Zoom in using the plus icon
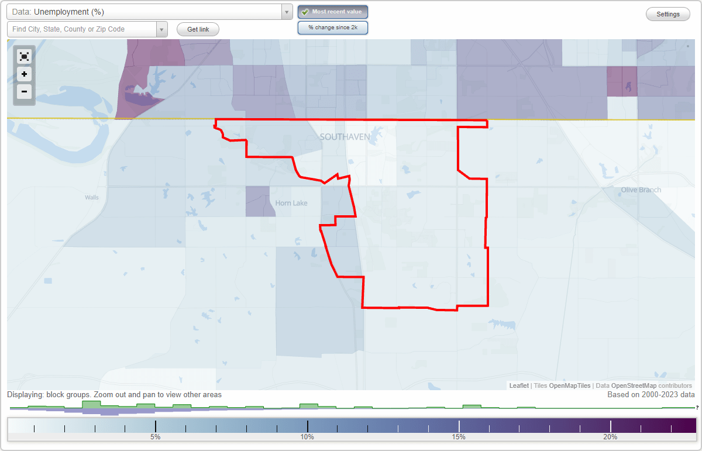The width and height of the screenshot is (702, 451). (24, 74)
